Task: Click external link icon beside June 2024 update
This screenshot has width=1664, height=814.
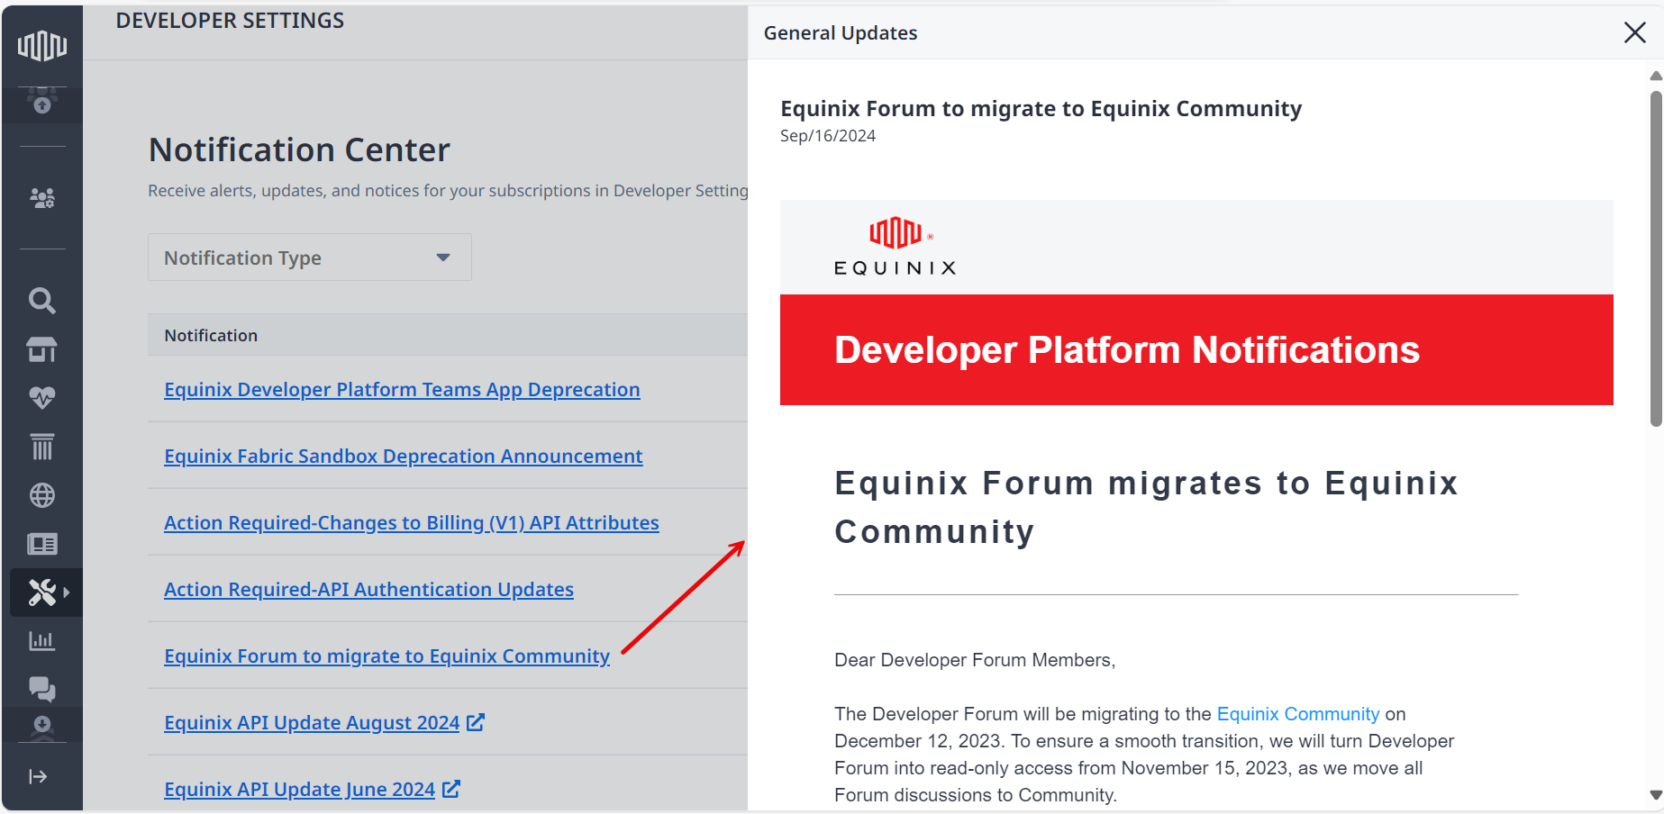Action: (451, 789)
